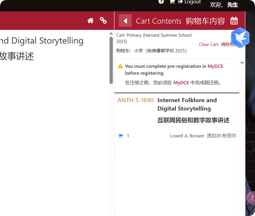This screenshot has width=255, height=216.
Task: Collapse cart panel with the left arrow
Action: [x=125, y=21]
